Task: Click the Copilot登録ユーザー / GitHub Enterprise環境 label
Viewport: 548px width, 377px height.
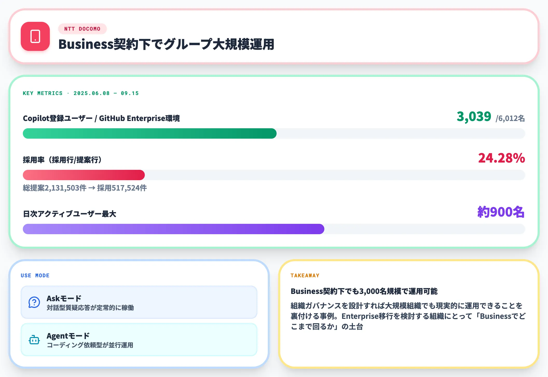Action: tap(101, 118)
